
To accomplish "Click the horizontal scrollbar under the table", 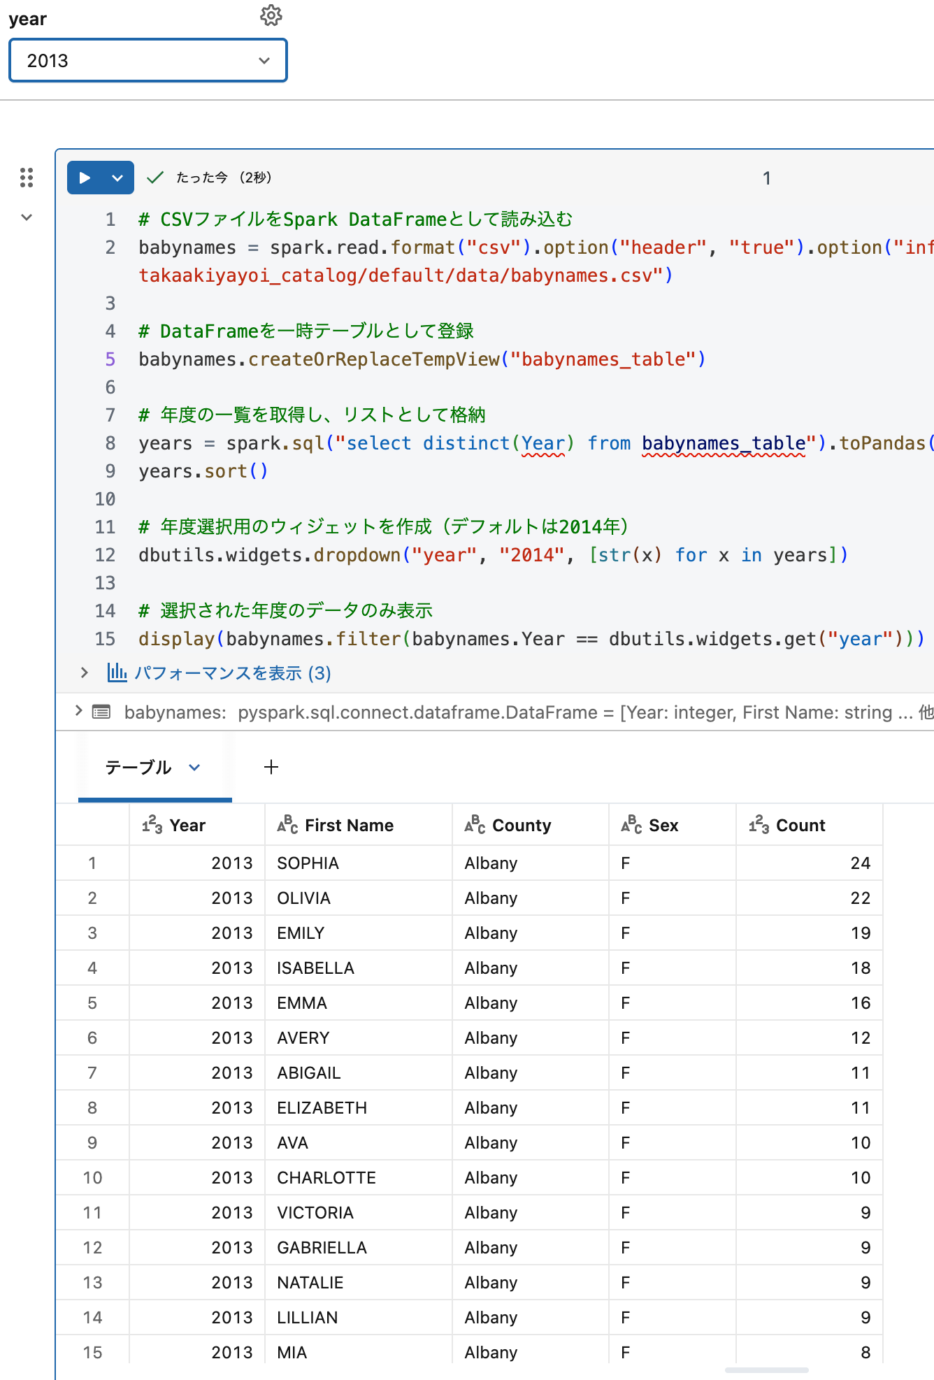I will [766, 1370].
